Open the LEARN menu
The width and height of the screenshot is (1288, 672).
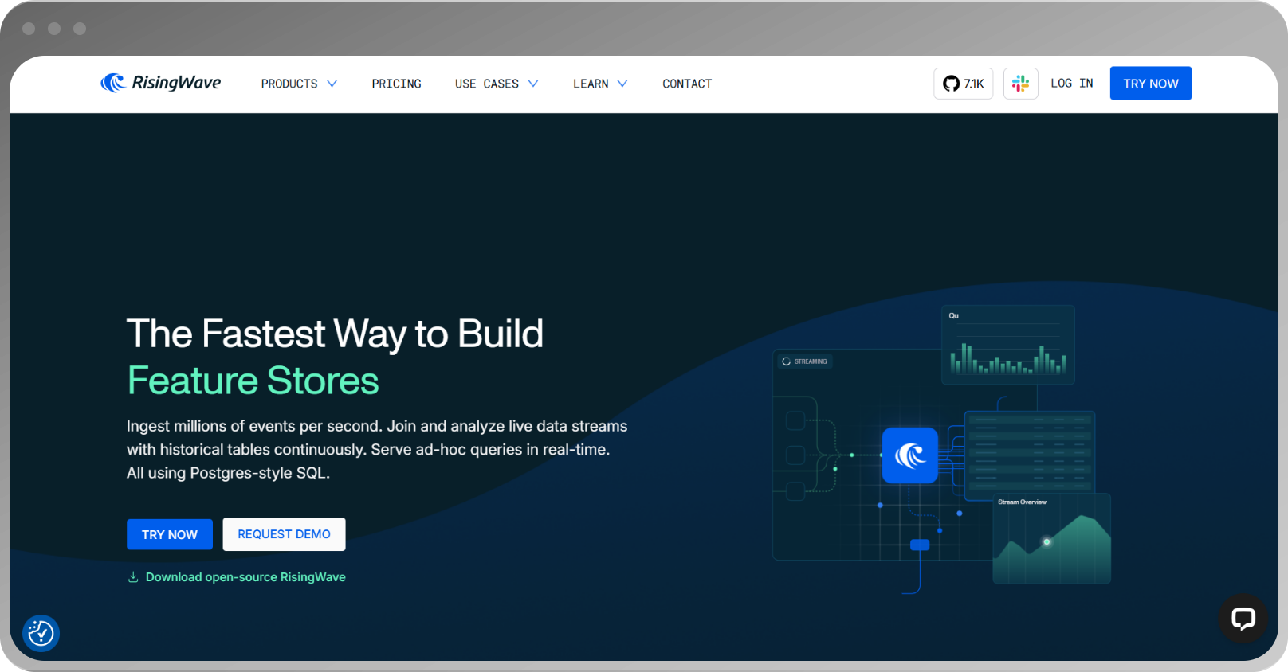(591, 84)
